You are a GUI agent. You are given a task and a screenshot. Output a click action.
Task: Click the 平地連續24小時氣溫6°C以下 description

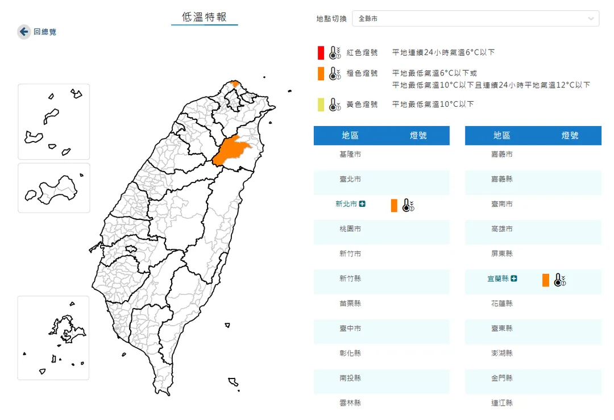[x=443, y=52]
